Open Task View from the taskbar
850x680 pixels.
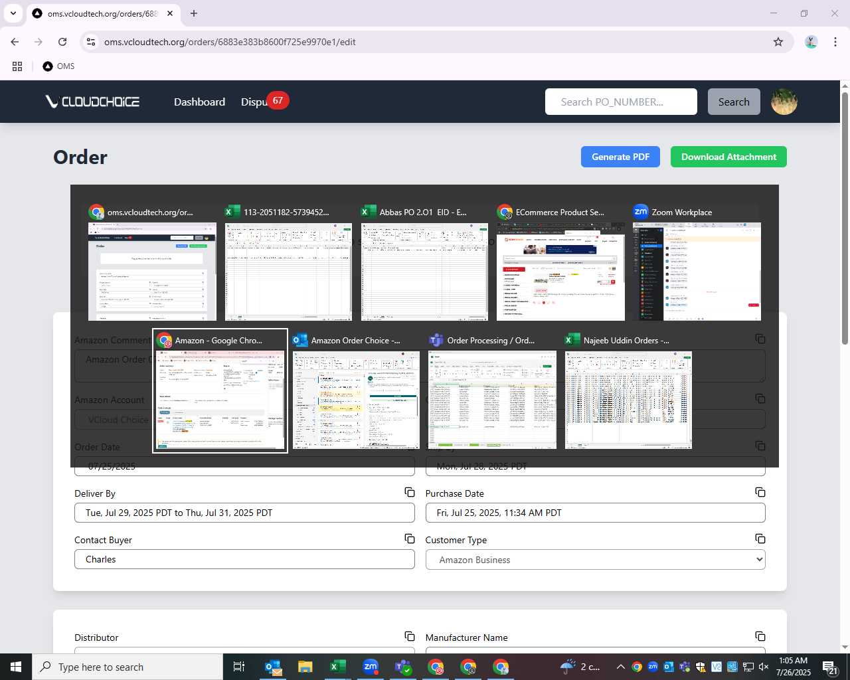click(x=239, y=667)
